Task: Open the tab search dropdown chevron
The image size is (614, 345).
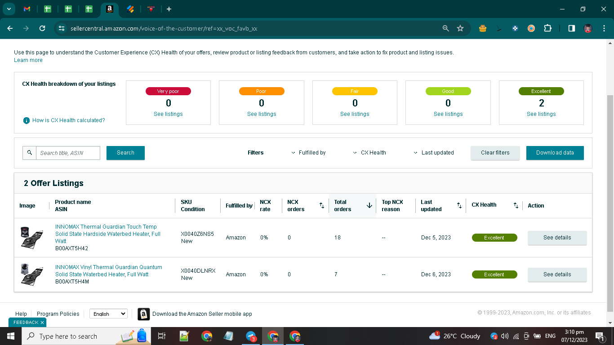Action: (x=9, y=9)
